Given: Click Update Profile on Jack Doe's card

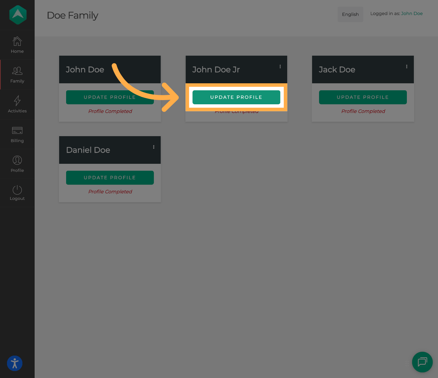Looking at the screenshot, I should click(x=363, y=97).
